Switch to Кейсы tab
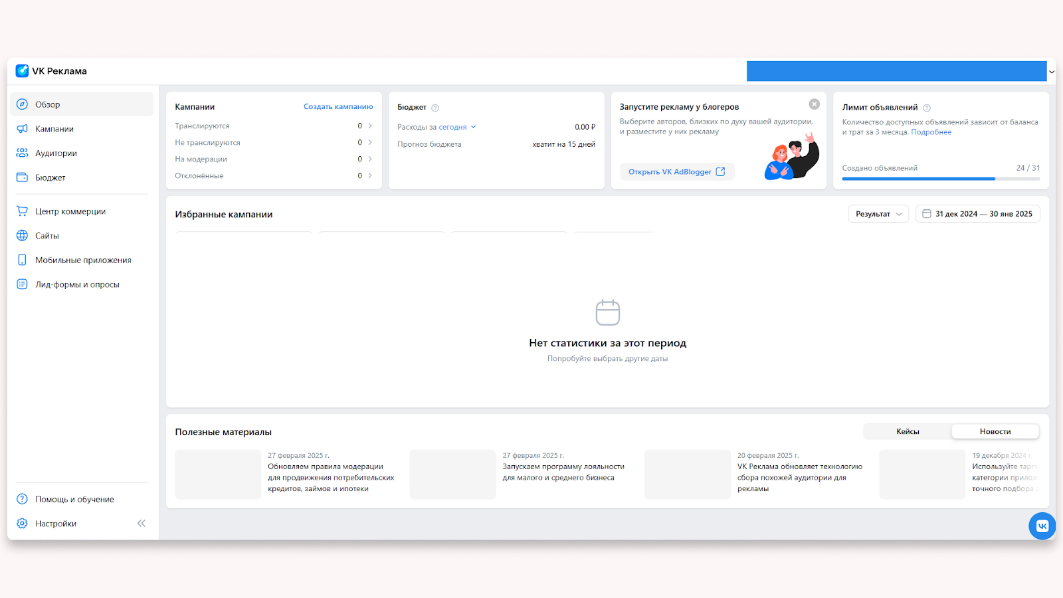This screenshot has width=1063, height=598. tap(908, 431)
